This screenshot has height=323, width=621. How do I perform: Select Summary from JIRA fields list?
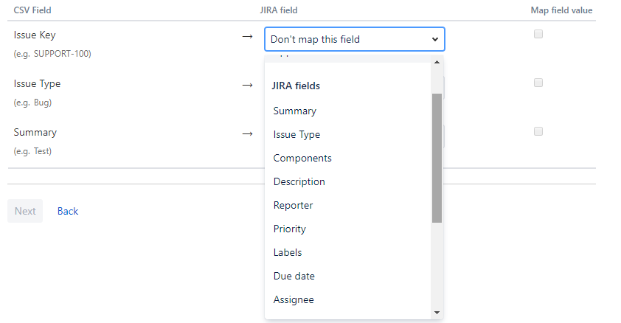[x=295, y=111]
